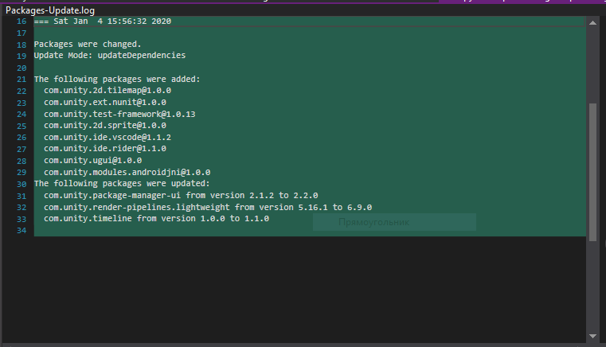Click the com.unity.package-manager-ui version line
This screenshot has height=347, width=606.
click(181, 196)
